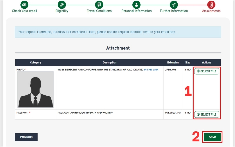Click the blue request-created notice banner

[118, 32]
